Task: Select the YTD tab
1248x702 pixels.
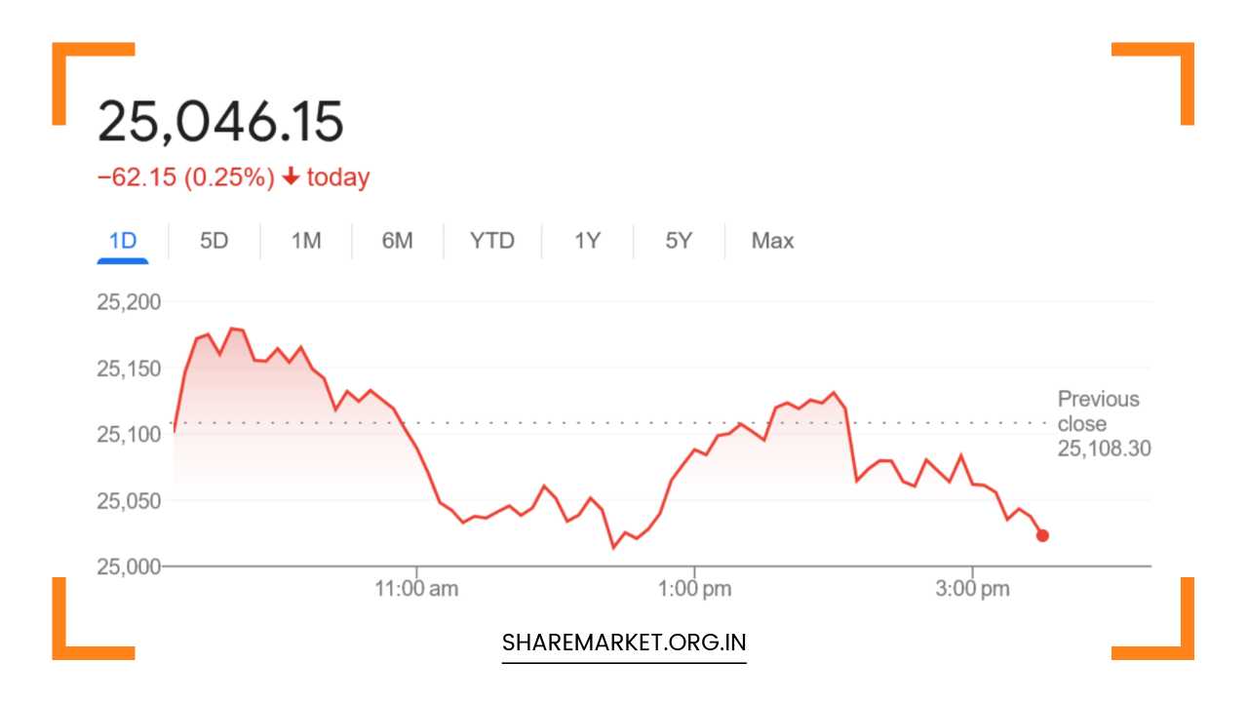Action: pos(491,241)
